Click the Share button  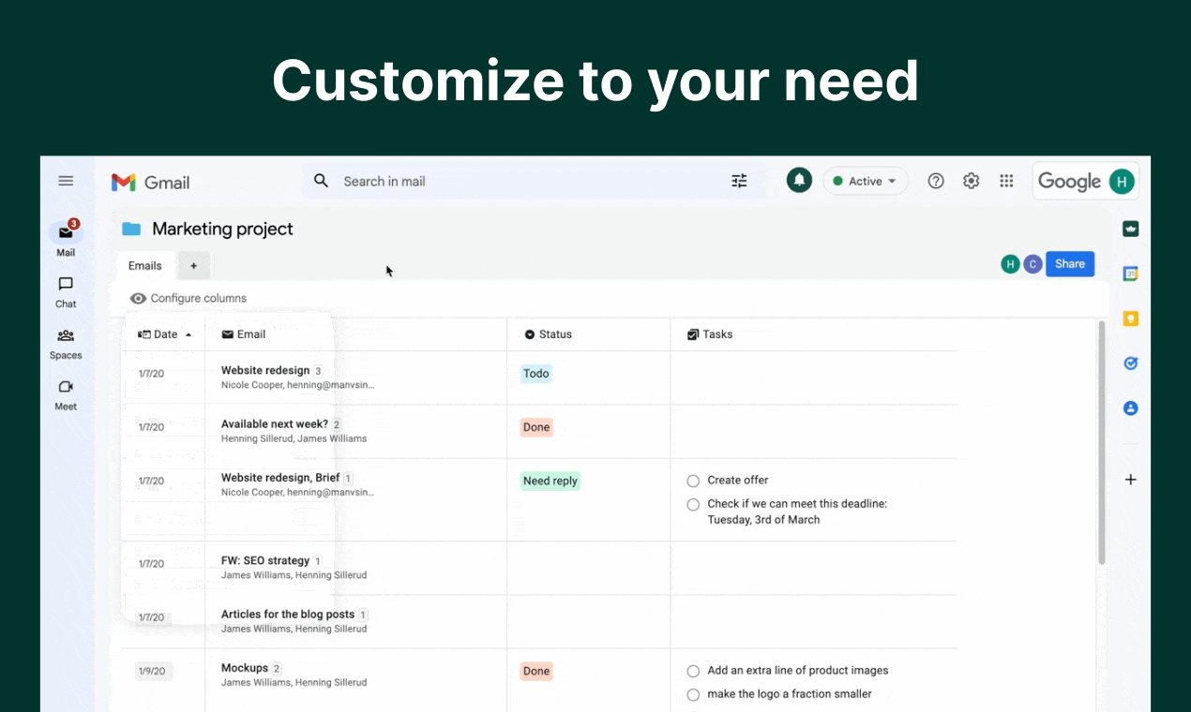coord(1070,264)
